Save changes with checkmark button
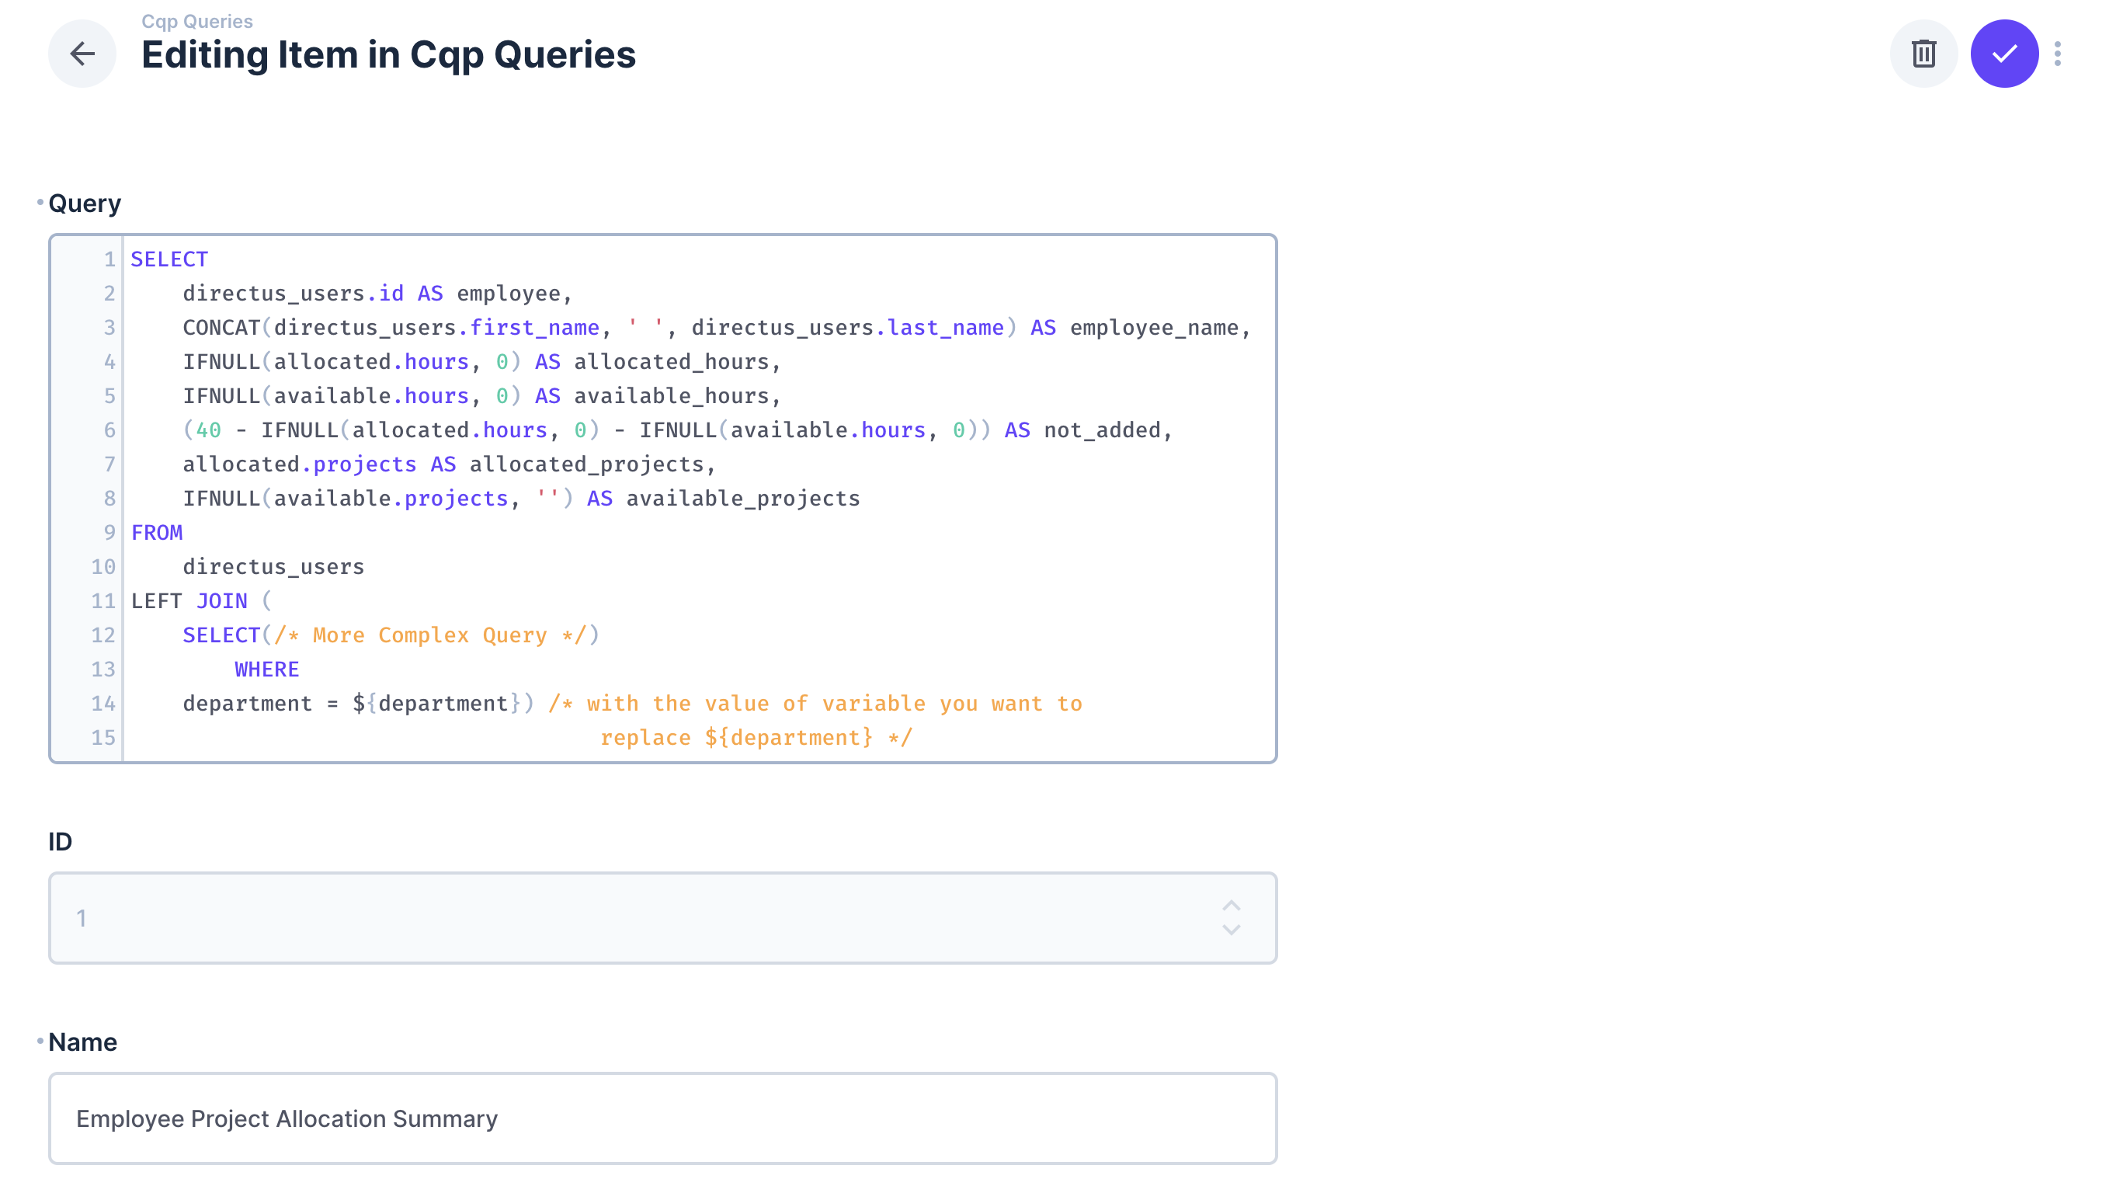The width and height of the screenshot is (2123, 1193). (x=2003, y=54)
